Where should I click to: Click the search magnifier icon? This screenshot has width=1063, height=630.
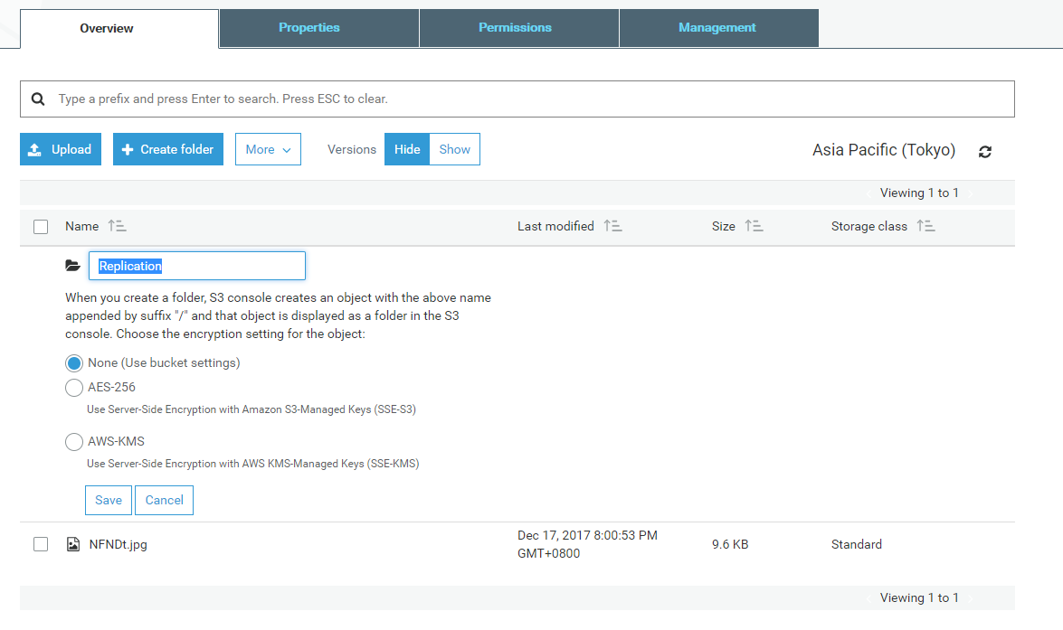pyautogui.click(x=38, y=99)
